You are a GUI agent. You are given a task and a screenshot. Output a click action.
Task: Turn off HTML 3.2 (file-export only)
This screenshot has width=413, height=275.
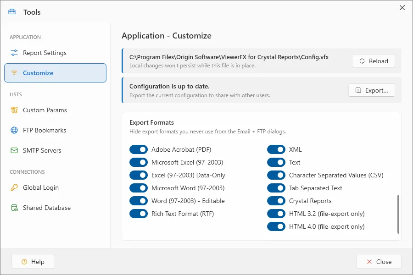pos(276,214)
